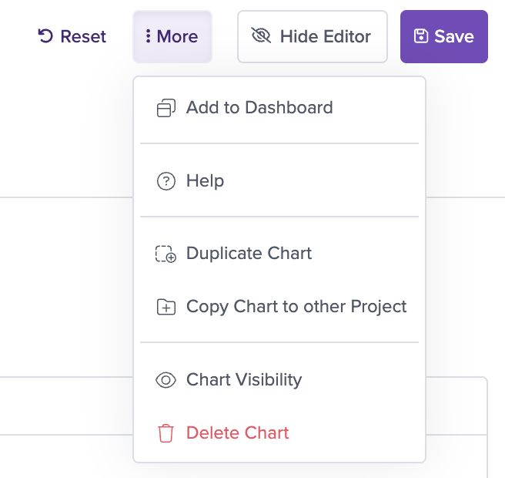Click the stacked windows dashboard icon

pos(166,108)
